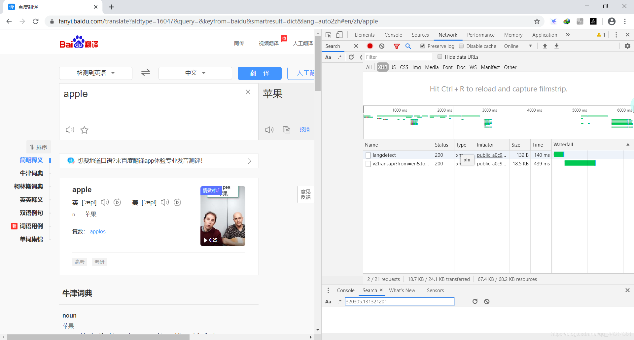The height and width of the screenshot is (340, 634).
Task: Click the DevTools inspect element icon
Action: pyautogui.click(x=328, y=35)
